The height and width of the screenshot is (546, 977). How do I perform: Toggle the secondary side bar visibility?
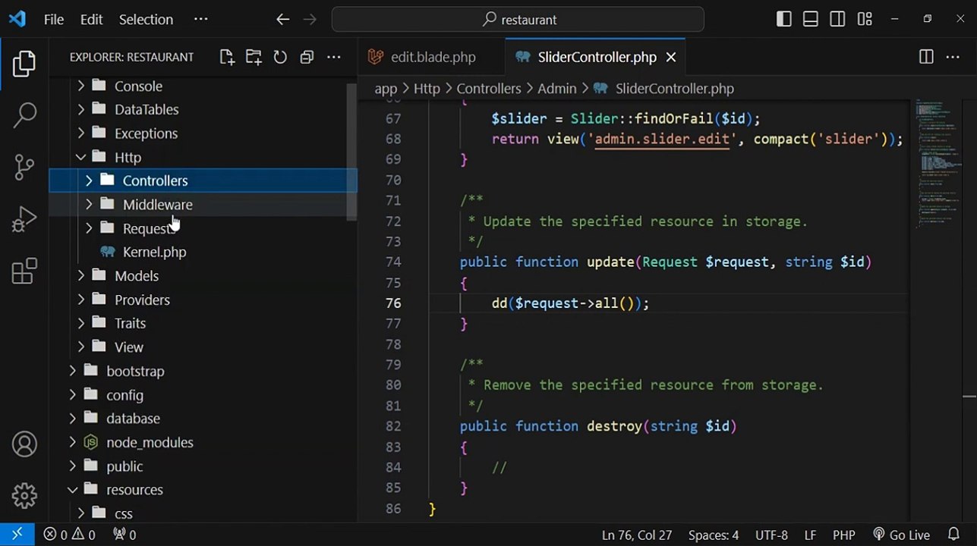pos(837,20)
